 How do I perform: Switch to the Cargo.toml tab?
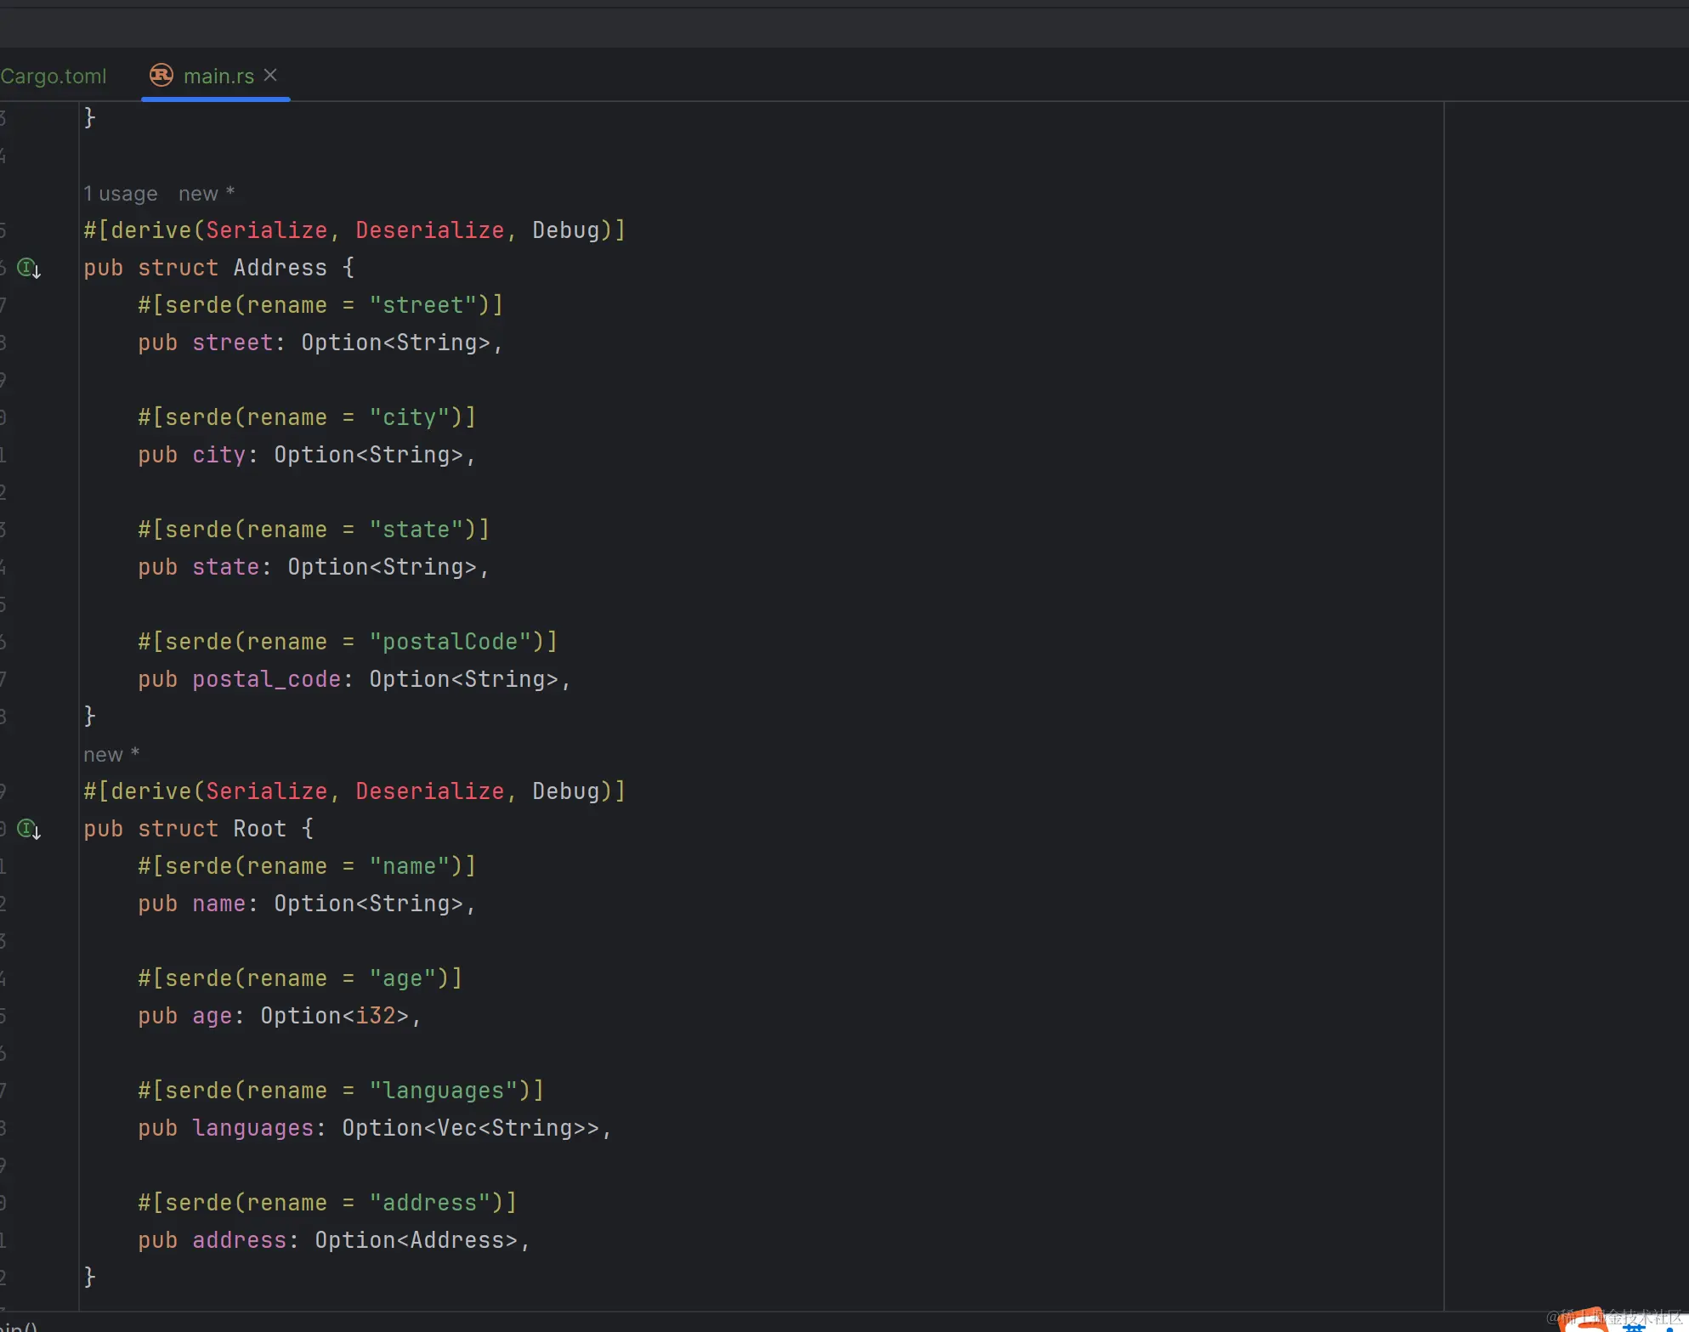54,76
